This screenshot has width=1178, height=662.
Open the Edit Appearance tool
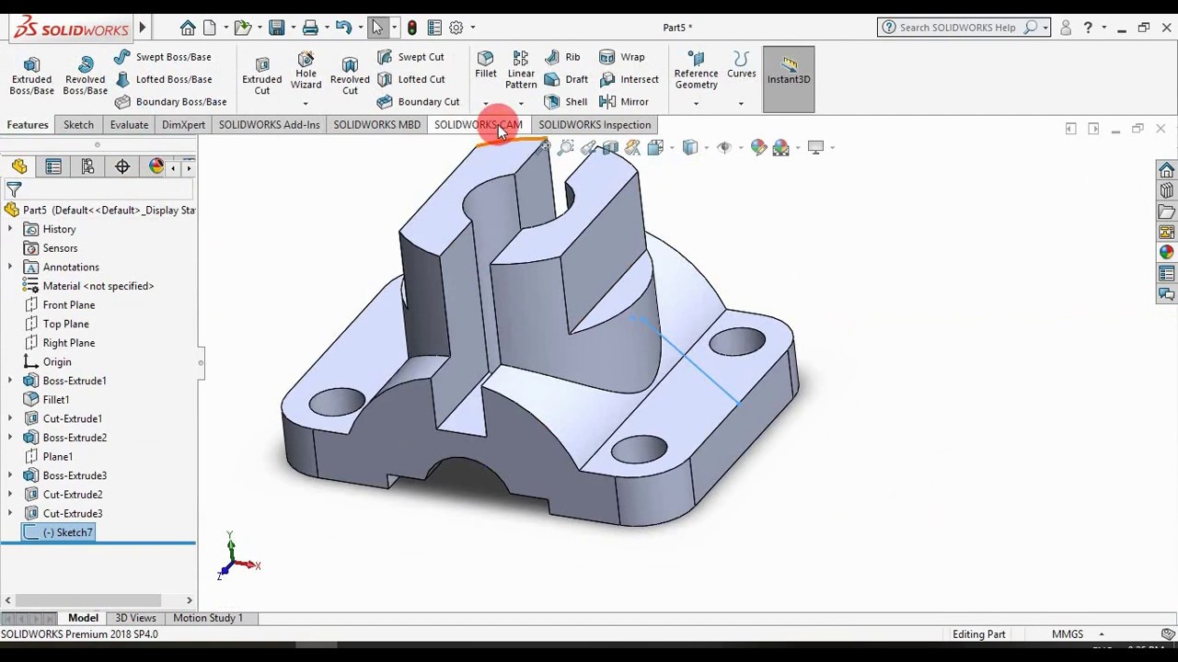[758, 147]
